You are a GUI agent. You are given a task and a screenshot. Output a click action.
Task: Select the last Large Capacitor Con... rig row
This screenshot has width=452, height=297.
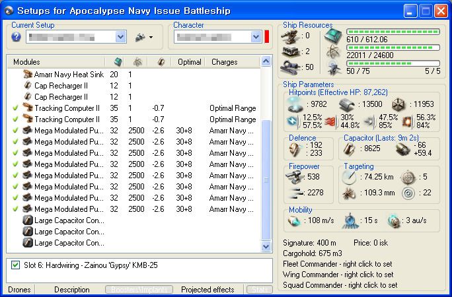[x=134, y=243]
